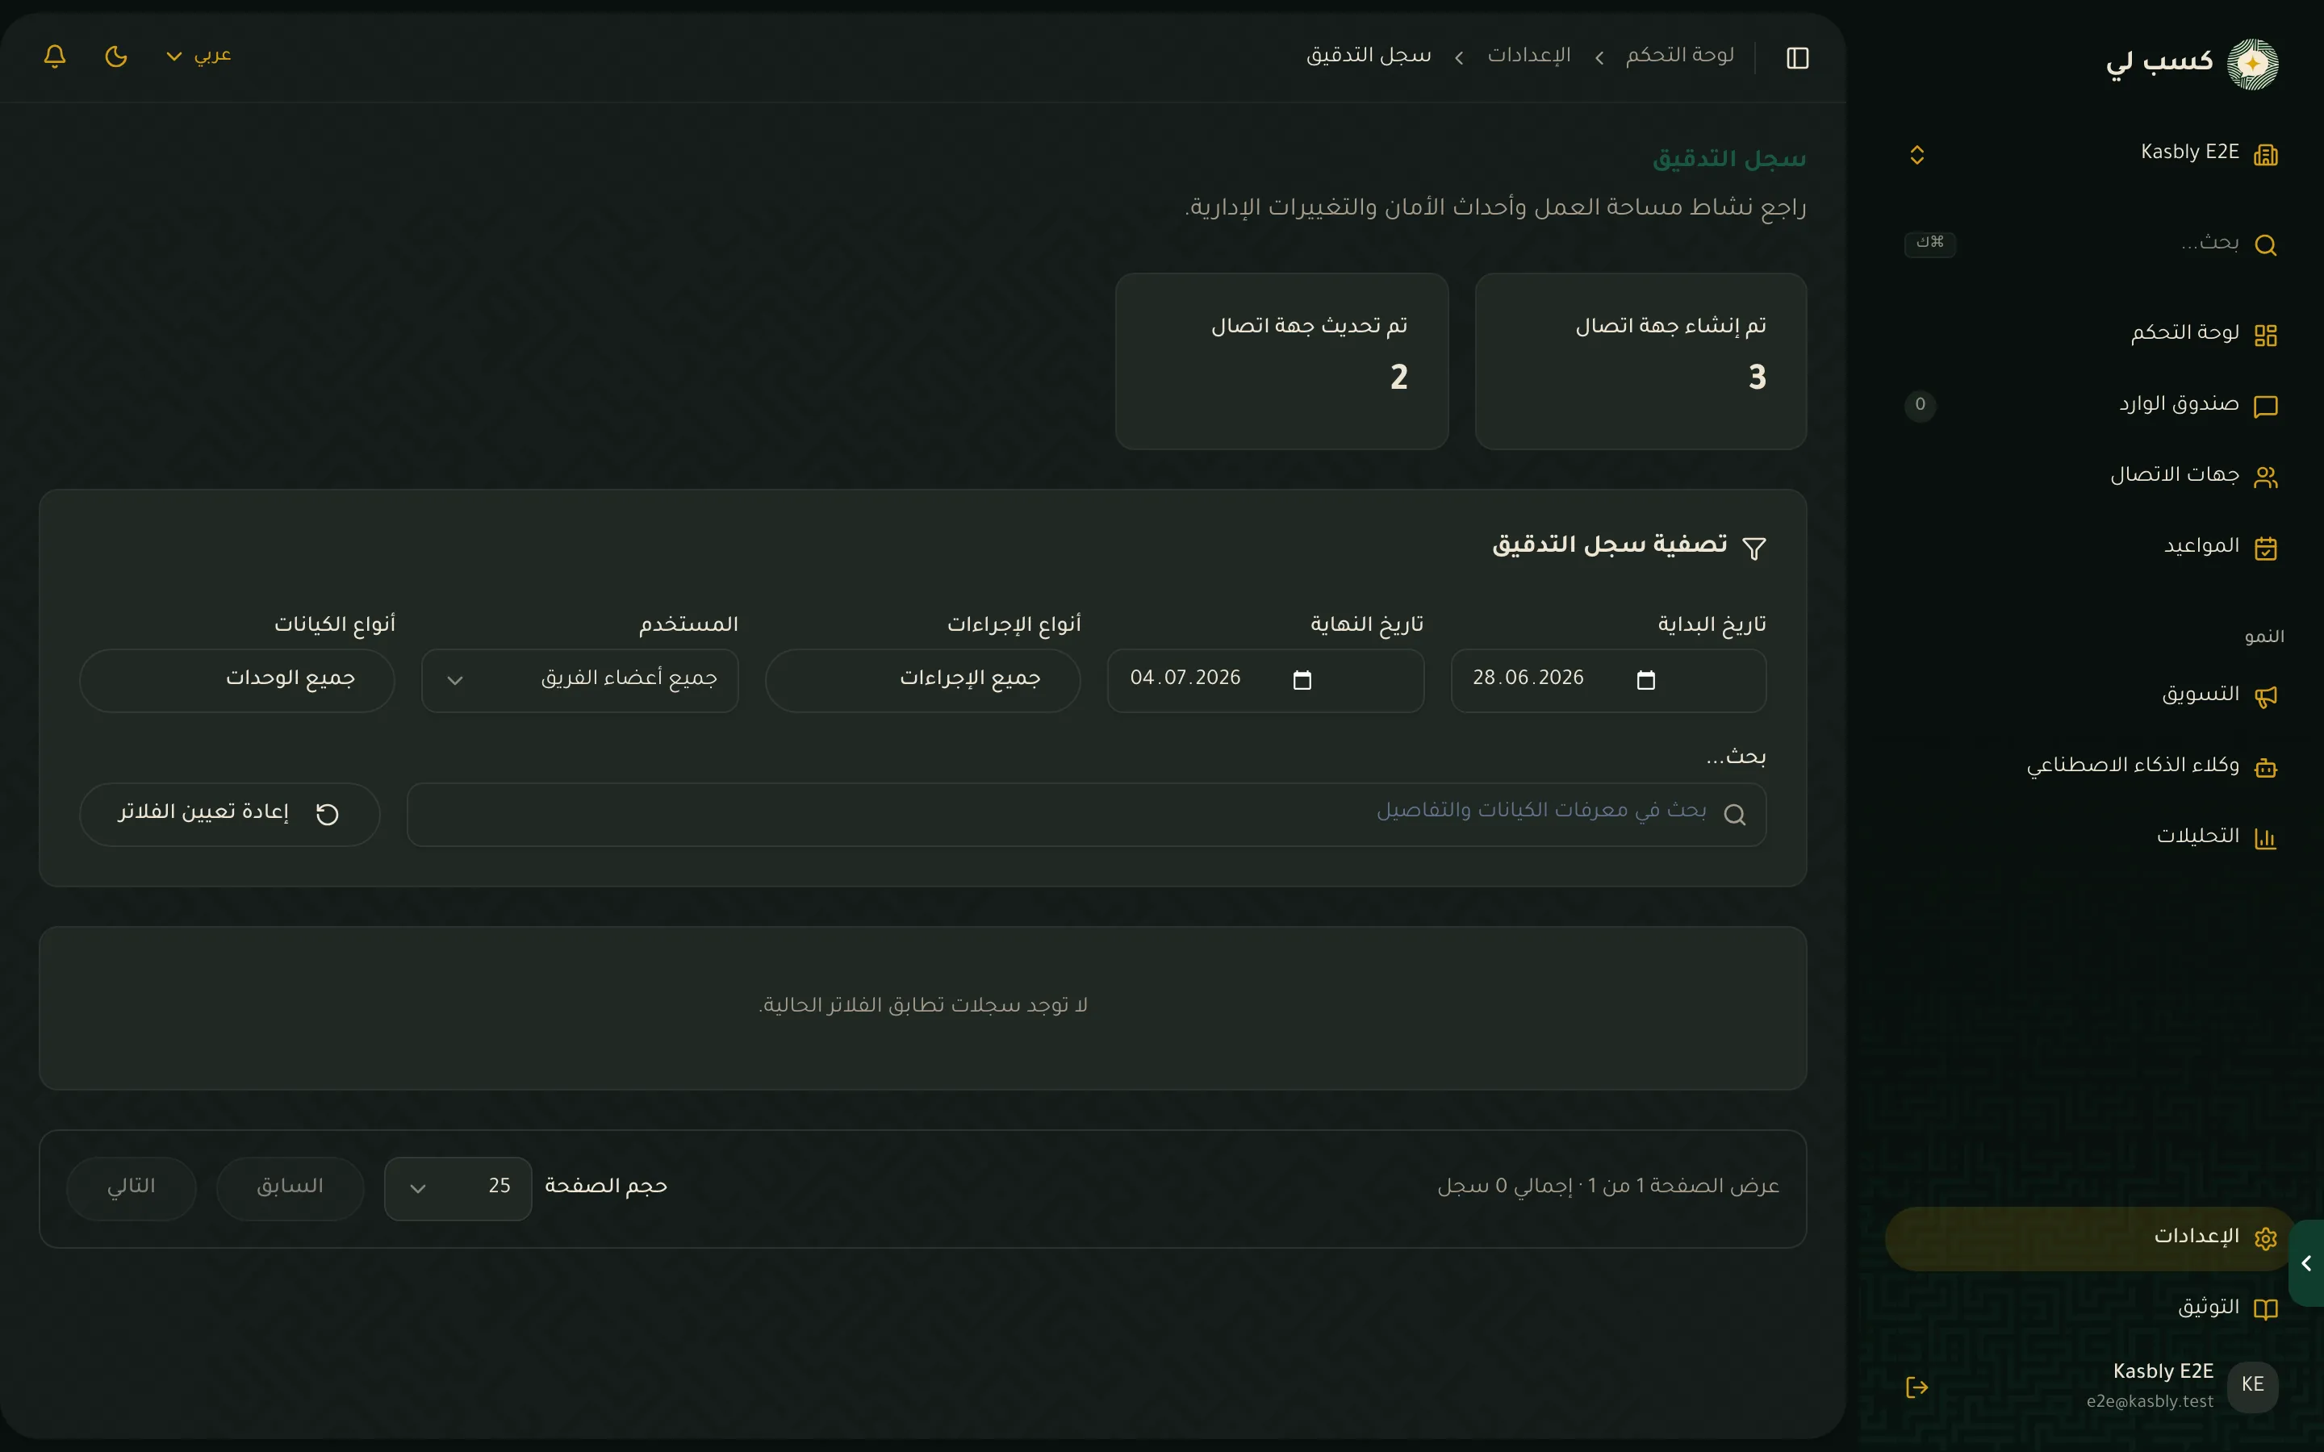Click the entity search input field

click(1086, 815)
